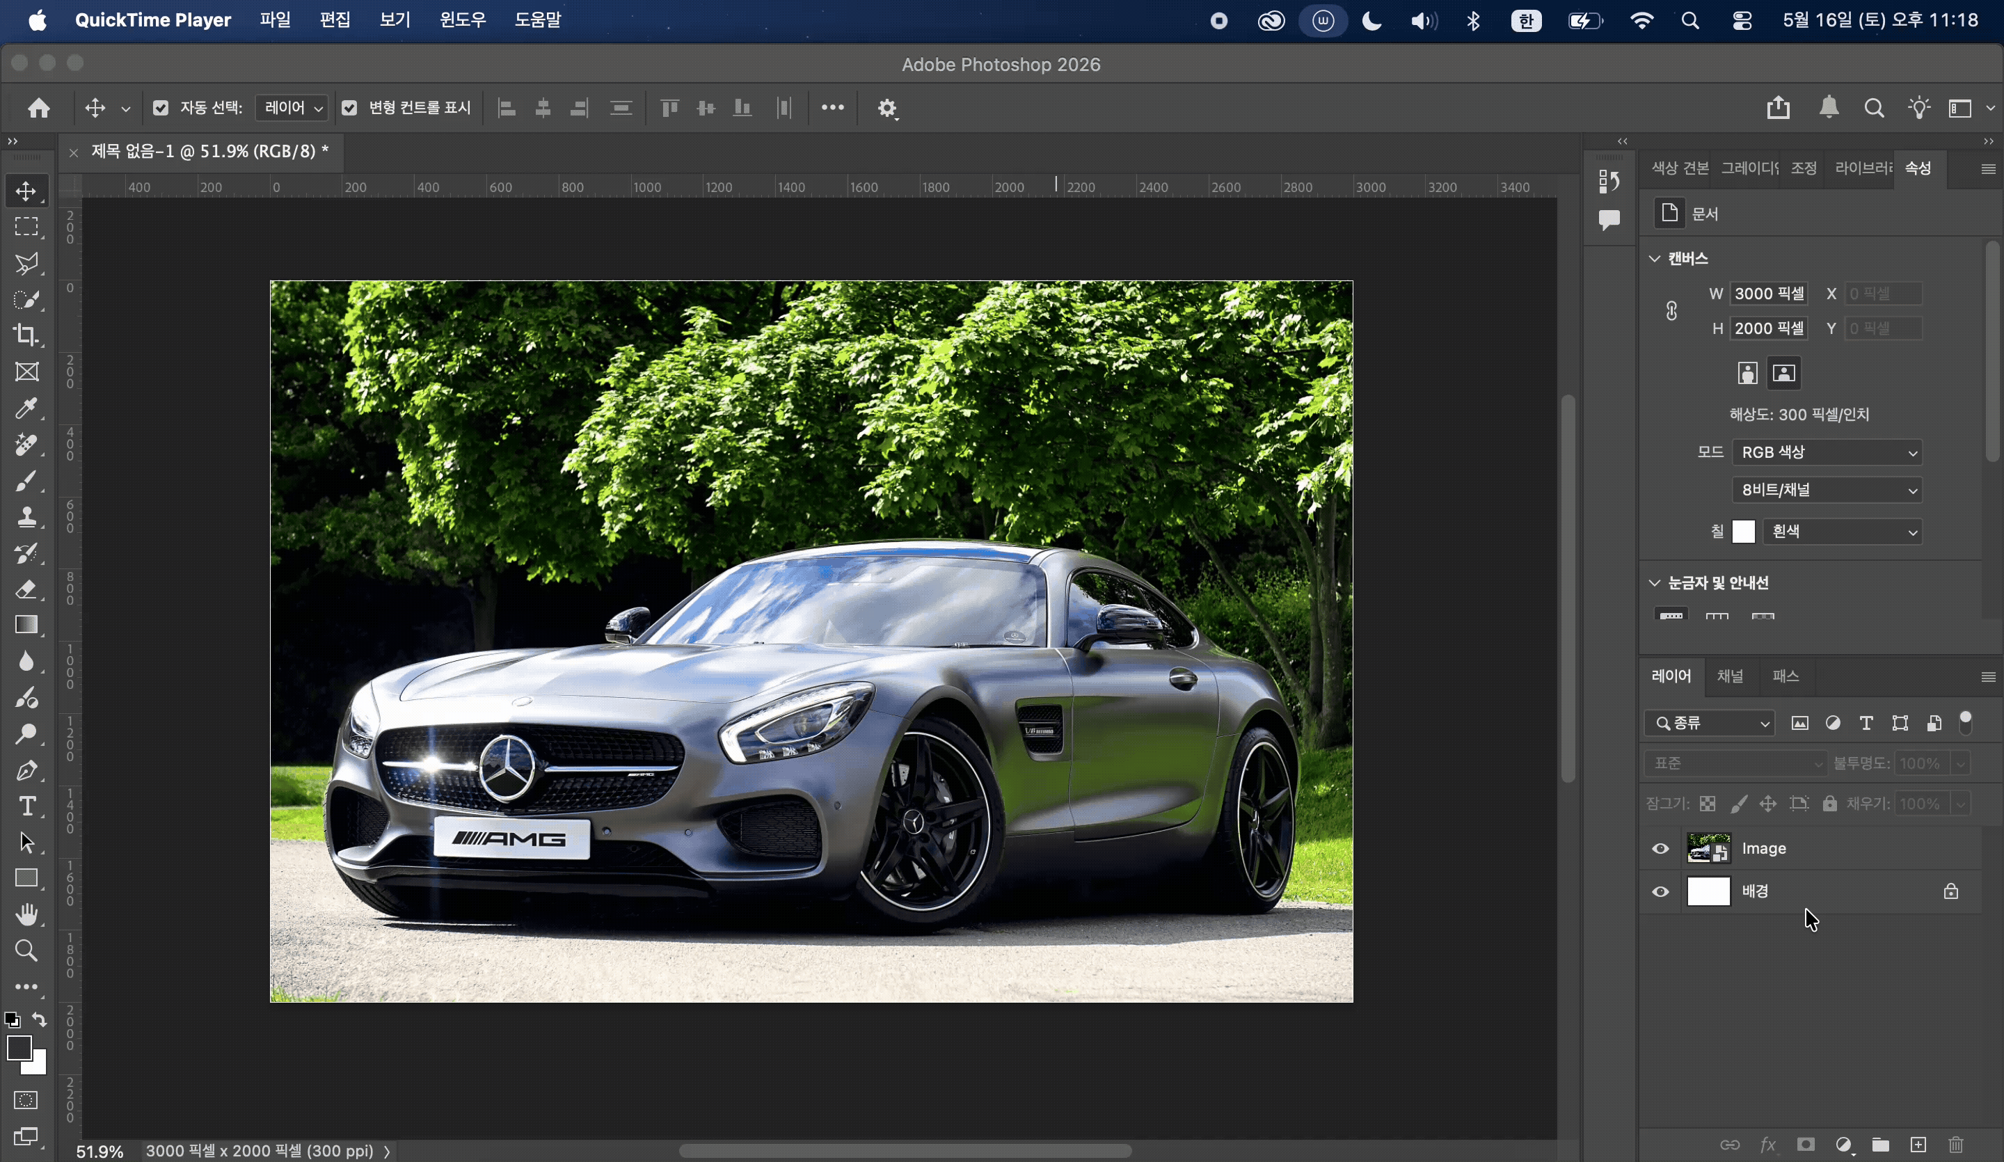
Task: Select the Rectangular Marquee tool
Action: coord(26,228)
